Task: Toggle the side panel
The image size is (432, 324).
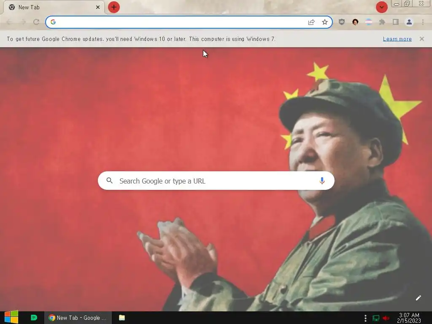Action: [x=396, y=22]
